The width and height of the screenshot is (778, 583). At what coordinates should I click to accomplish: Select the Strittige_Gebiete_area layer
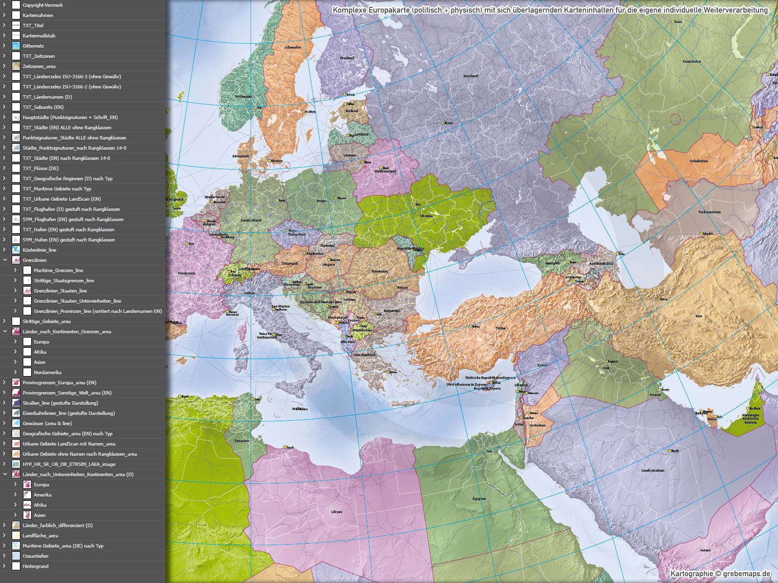[x=46, y=321]
